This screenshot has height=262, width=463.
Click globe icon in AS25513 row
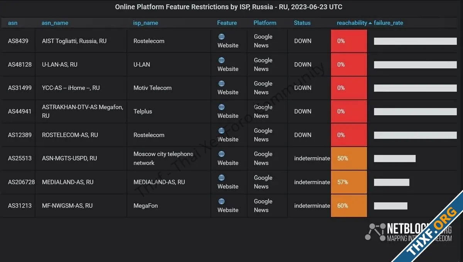point(221,154)
